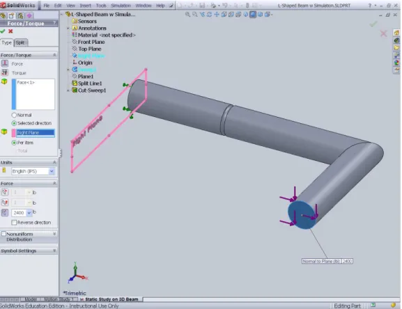This screenshot has width=402, height=309.
Task: Switch to the Model tab
Action: pos(30,299)
